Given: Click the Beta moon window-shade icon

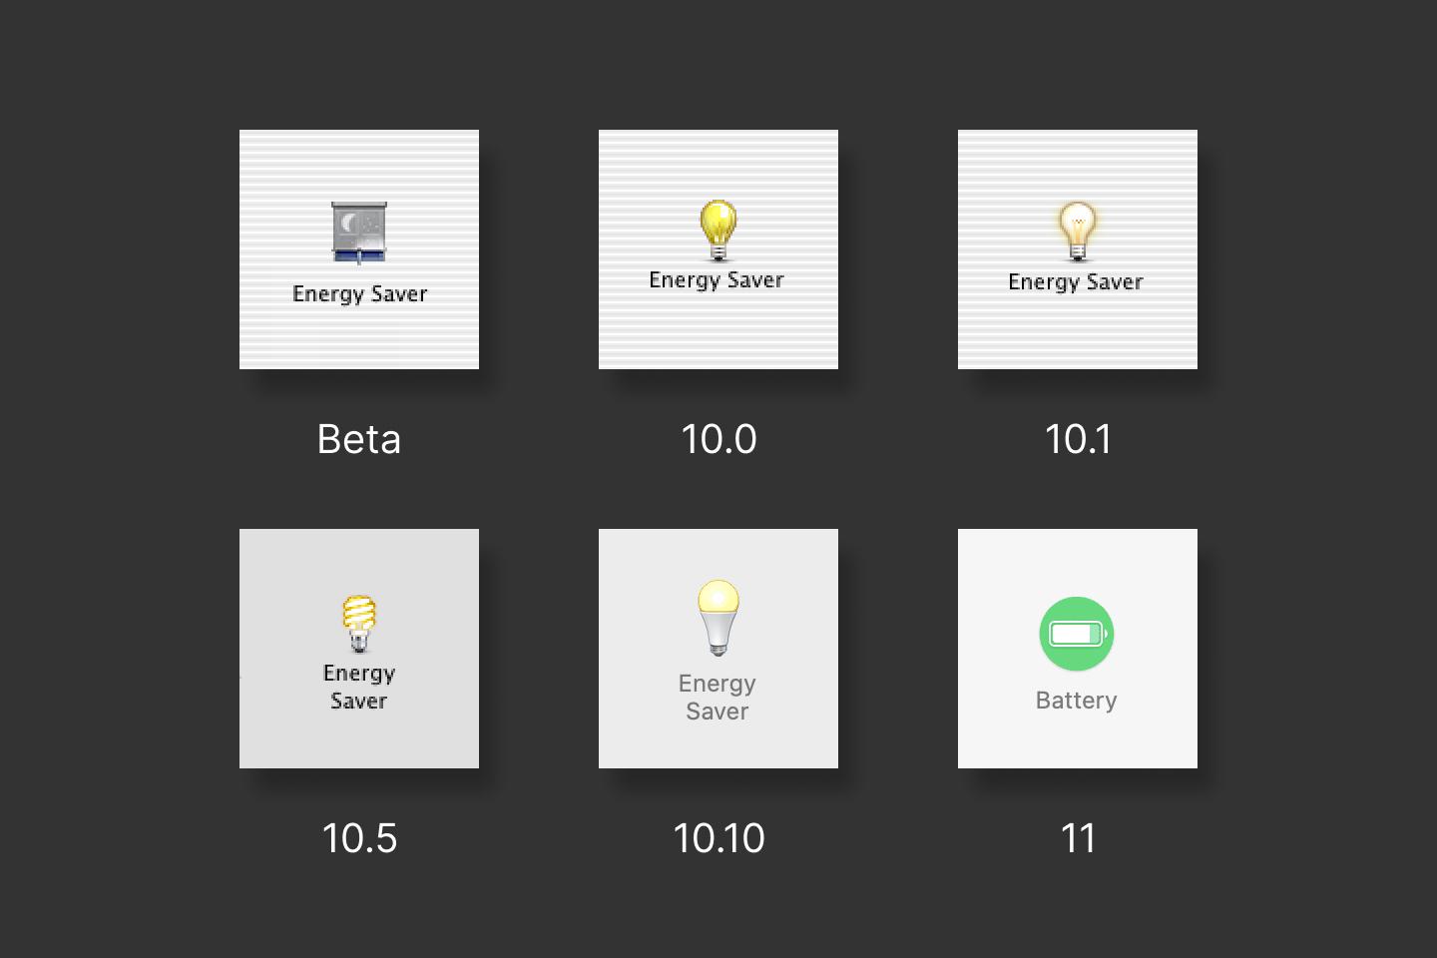Looking at the screenshot, I should tap(359, 233).
